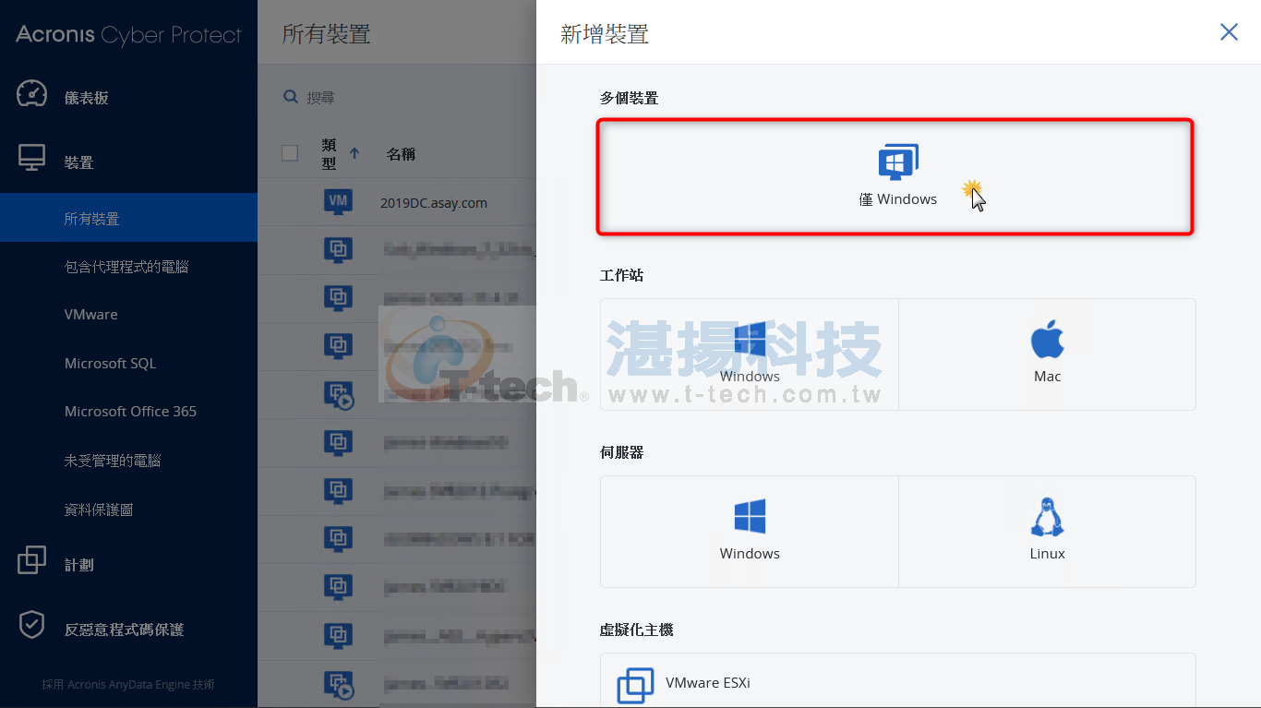Click the search magnifier icon
Viewport: 1261px width, 708px height.
click(291, 97)
